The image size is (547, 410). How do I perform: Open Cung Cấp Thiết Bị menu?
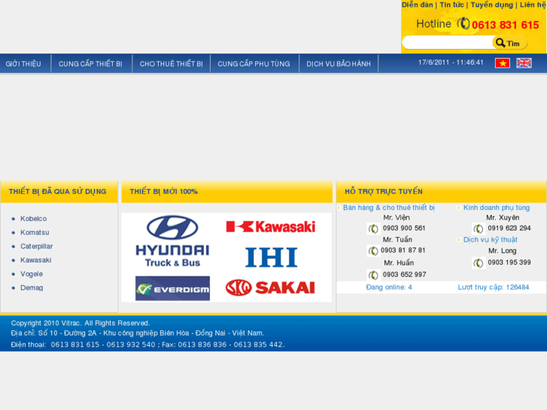(x=90, y=64)
